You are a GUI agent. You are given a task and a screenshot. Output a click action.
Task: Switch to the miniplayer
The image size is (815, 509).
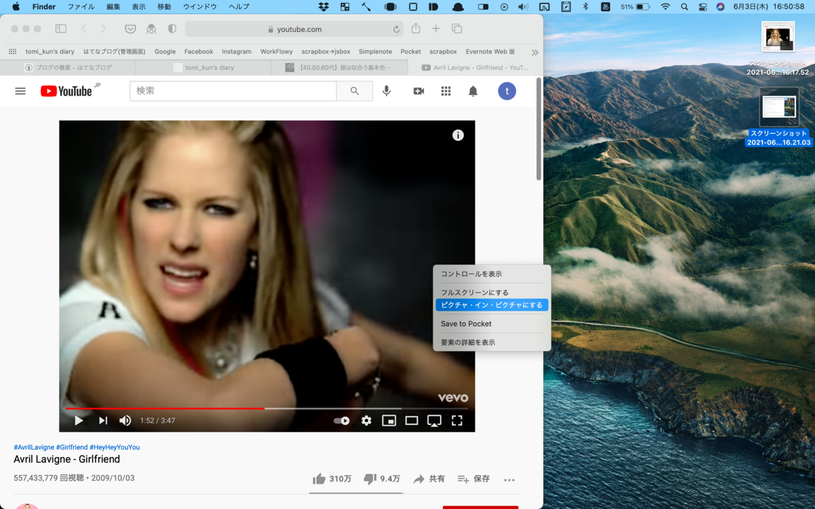[389, 421]
